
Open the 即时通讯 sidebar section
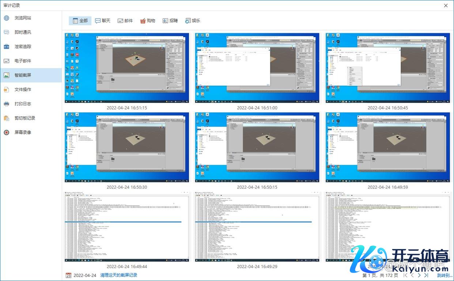(23, 32)
